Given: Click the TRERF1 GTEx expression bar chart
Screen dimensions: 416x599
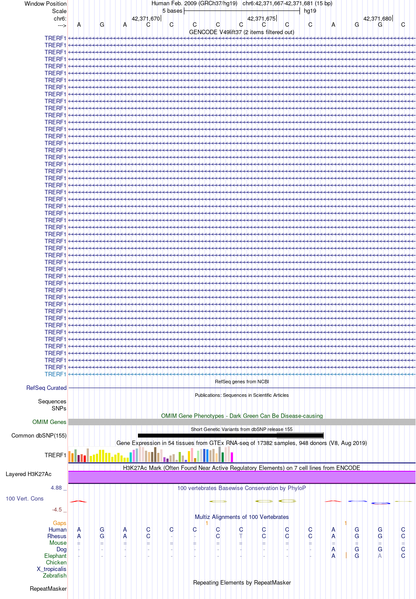Looking at the screenshot, I should (x=151, y=455).
